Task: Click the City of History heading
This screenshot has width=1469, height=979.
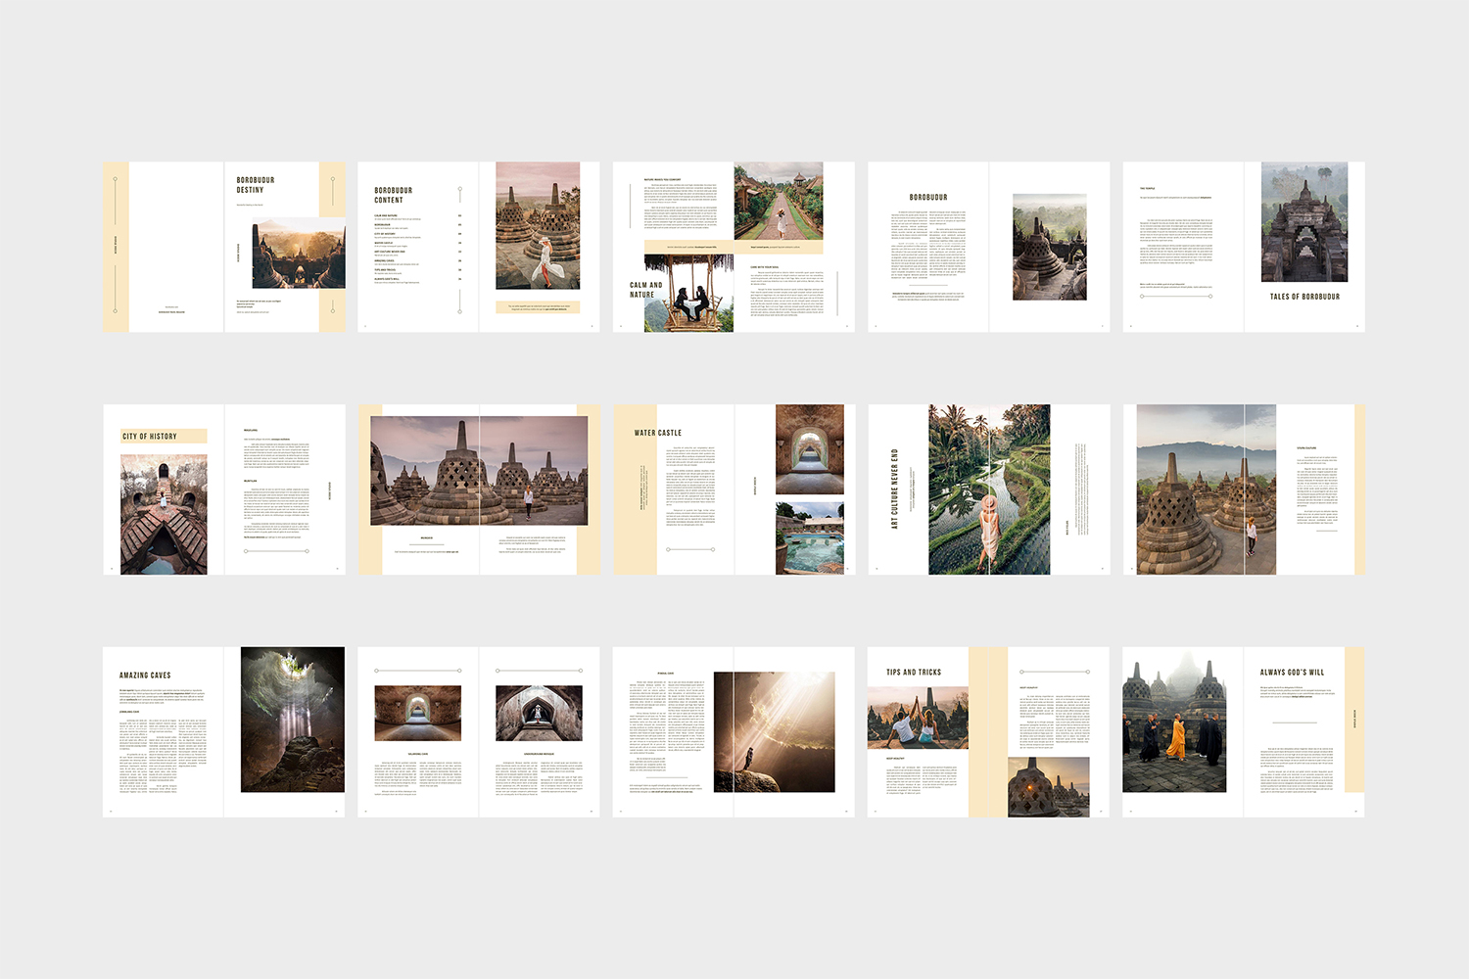Action: 150,437
